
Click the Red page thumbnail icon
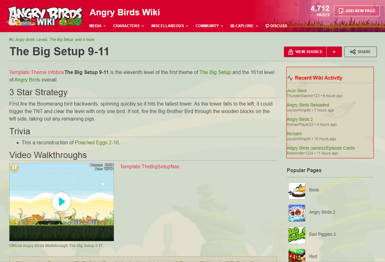click(x=297, y=255)
